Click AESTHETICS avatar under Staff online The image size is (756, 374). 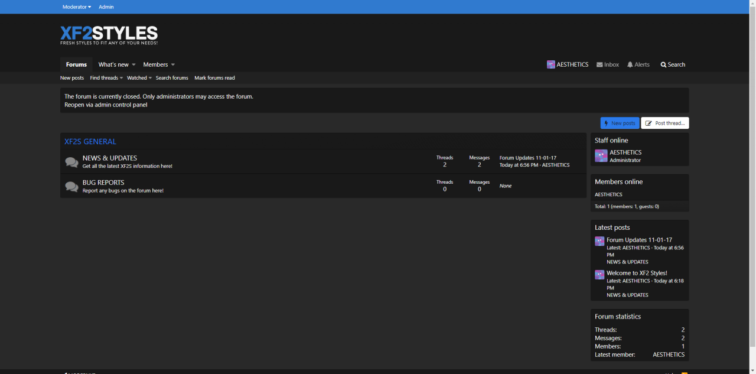601,156
